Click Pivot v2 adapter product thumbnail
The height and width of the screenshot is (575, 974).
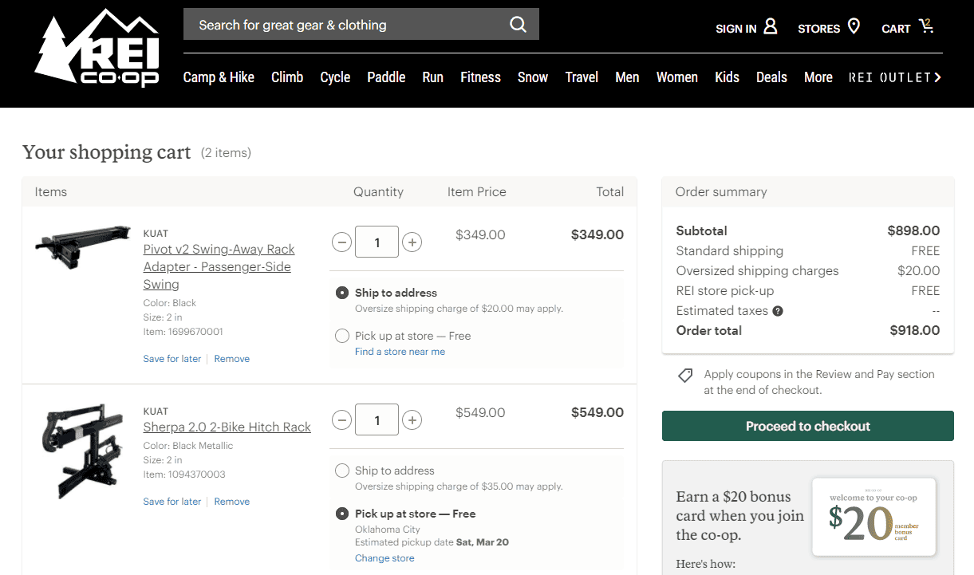pyautogui.click(x=83, y=246)
